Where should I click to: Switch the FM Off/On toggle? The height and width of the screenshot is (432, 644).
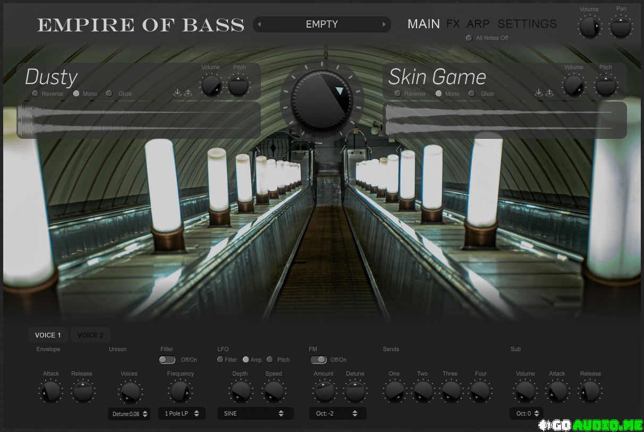[x=318, y=360]
